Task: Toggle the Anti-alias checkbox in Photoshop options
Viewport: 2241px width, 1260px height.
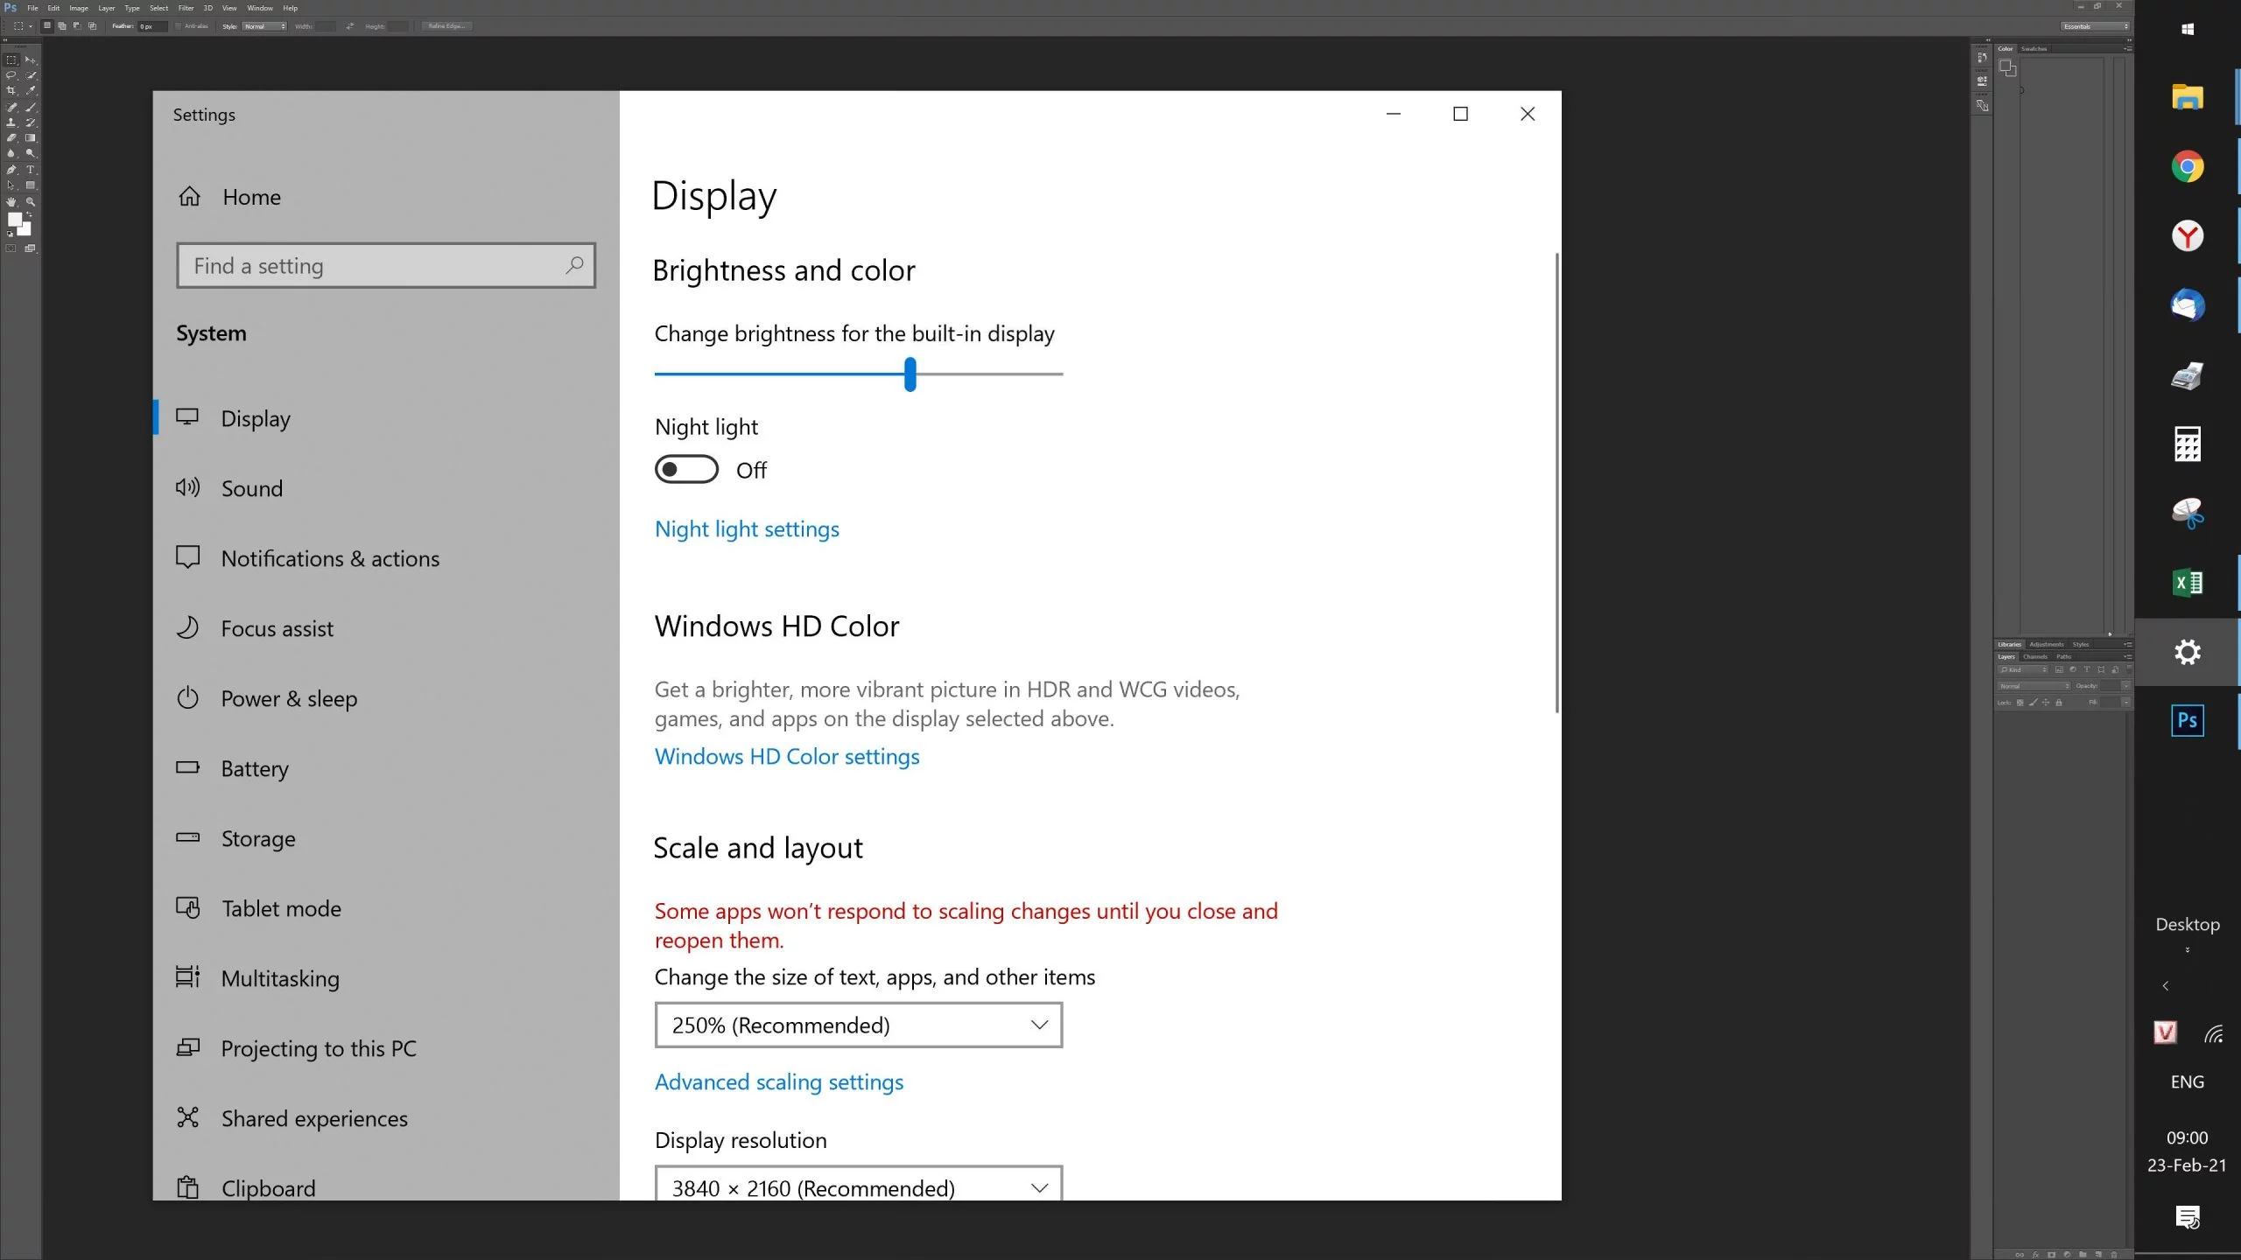Action: coord(179,26)
